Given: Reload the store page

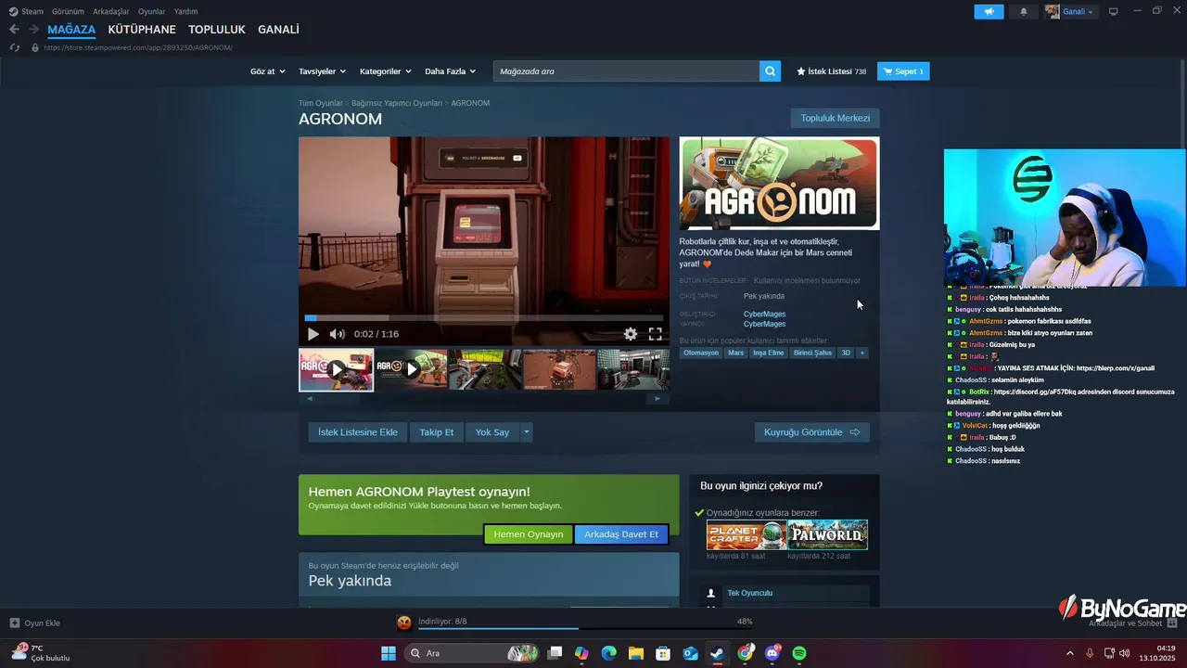Looking at the screenshot, I should [x=14, y=47].
